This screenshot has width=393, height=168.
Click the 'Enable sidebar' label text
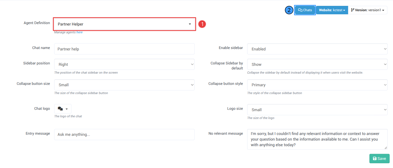point(231,48)
